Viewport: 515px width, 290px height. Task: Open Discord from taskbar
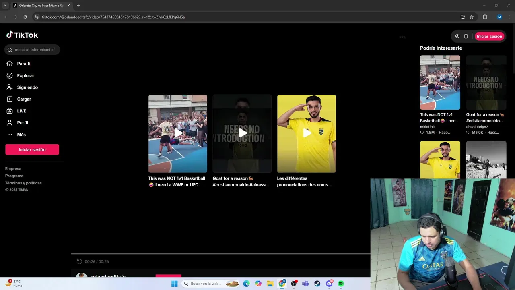click(x=330, y=284)
